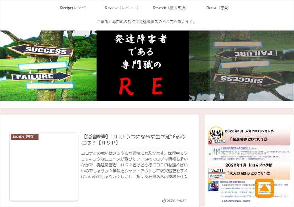Image resolution: width=294 pixels, height=207 pixels.
Task: Click the 大人のADHD badge
Action: point(216,176)
